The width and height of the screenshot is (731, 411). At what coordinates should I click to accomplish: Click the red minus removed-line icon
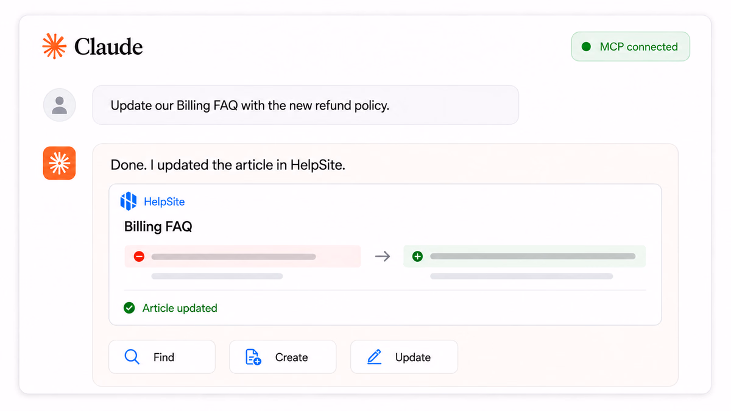[139, 257]
